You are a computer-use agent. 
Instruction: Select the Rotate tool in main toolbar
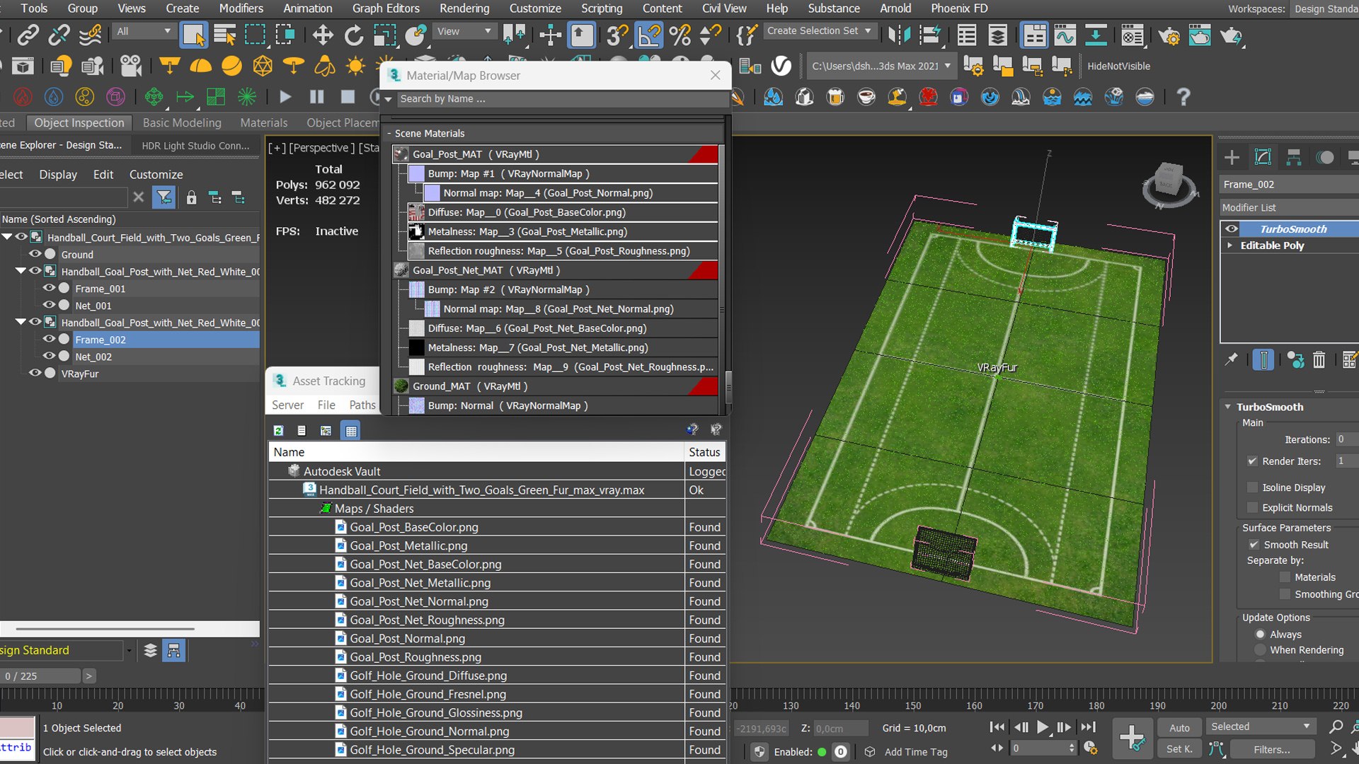[x=353, y=35]
